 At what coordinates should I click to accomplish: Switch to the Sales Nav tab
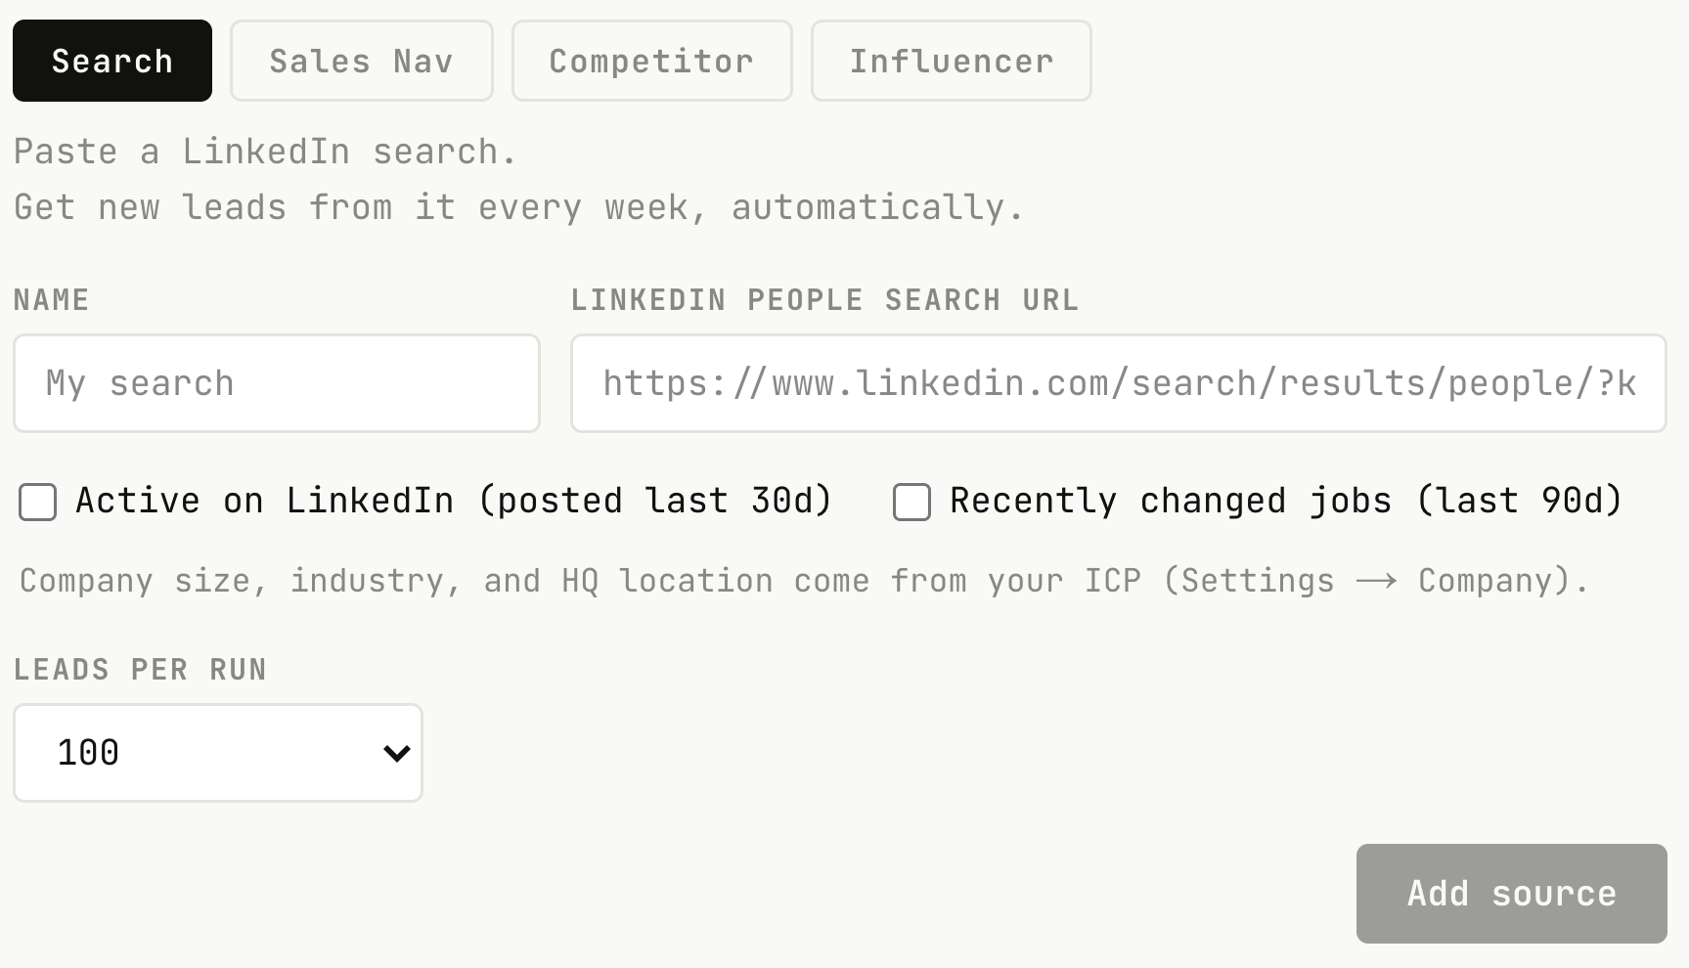[x=362, y=61]
